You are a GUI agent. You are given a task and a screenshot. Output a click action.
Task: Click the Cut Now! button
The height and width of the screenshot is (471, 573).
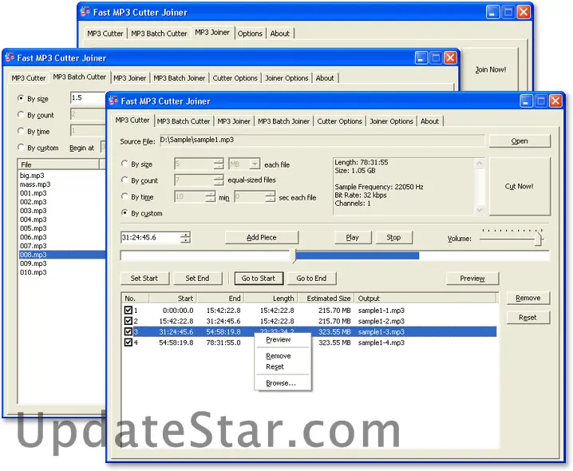coord(519,186)
